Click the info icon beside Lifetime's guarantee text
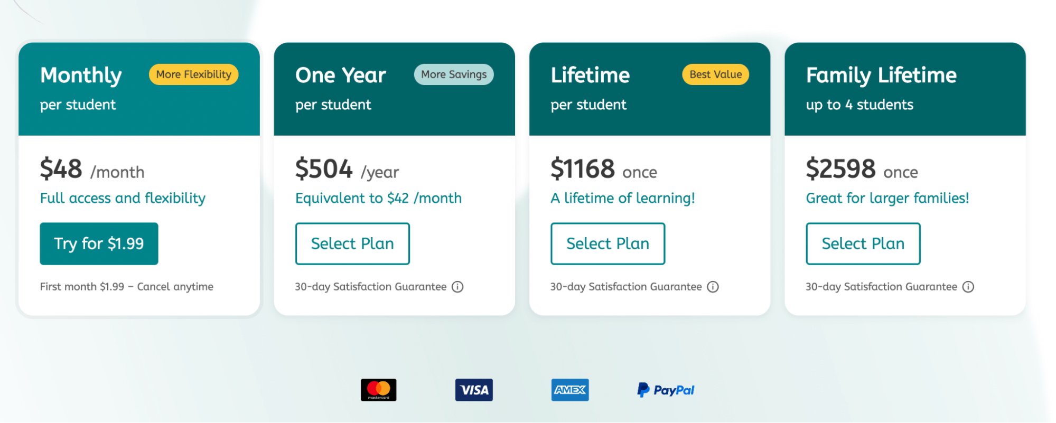This screenshot has height=423, width=1056. (x=713, y=287)
